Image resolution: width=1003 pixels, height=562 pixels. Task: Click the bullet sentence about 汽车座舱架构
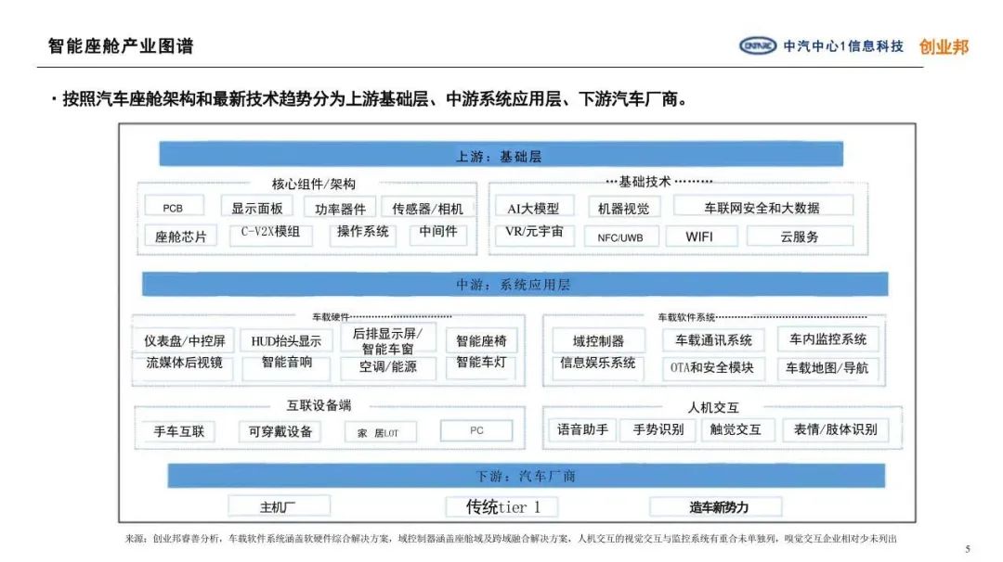click(371, 99)
